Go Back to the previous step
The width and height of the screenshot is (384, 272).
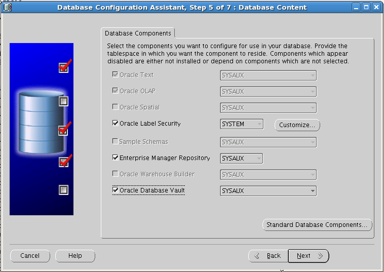point(268,256)
